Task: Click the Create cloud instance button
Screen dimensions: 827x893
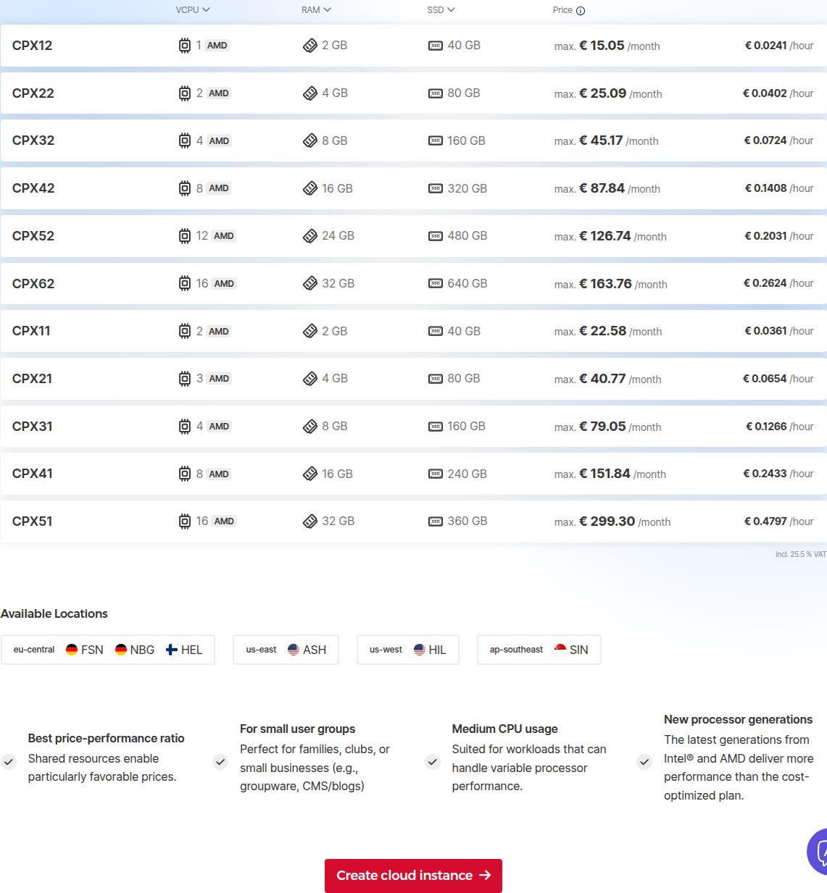Action: coord(413,876)
